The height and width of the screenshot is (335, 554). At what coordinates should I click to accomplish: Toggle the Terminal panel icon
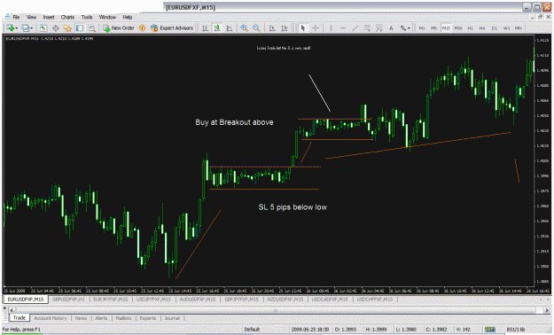pyautogui.click(x=80, y=28)
